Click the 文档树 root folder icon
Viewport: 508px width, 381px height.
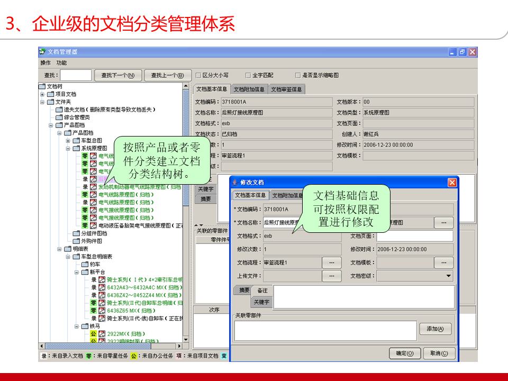pos(42,86)
